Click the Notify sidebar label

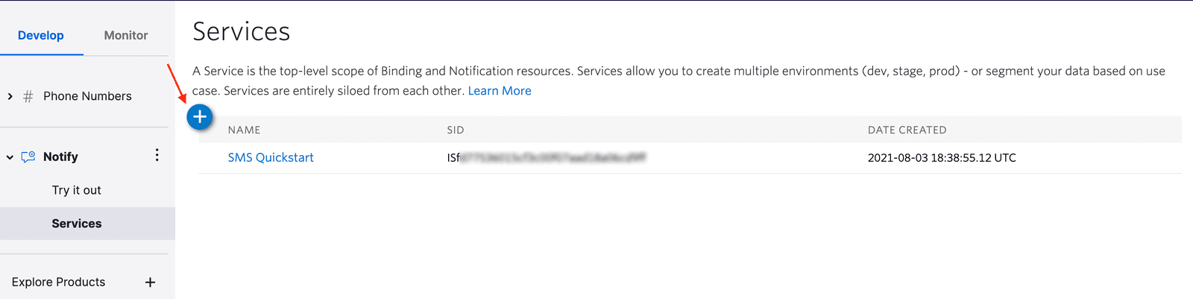[60, 157]
